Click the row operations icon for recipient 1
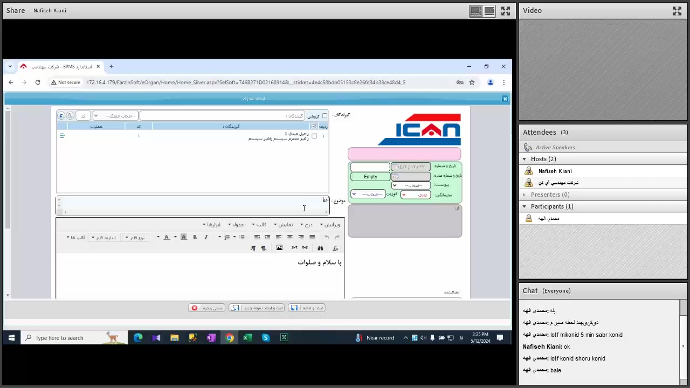Image resolution: width=690 pixels, height=388 pixels. point(62,136)
